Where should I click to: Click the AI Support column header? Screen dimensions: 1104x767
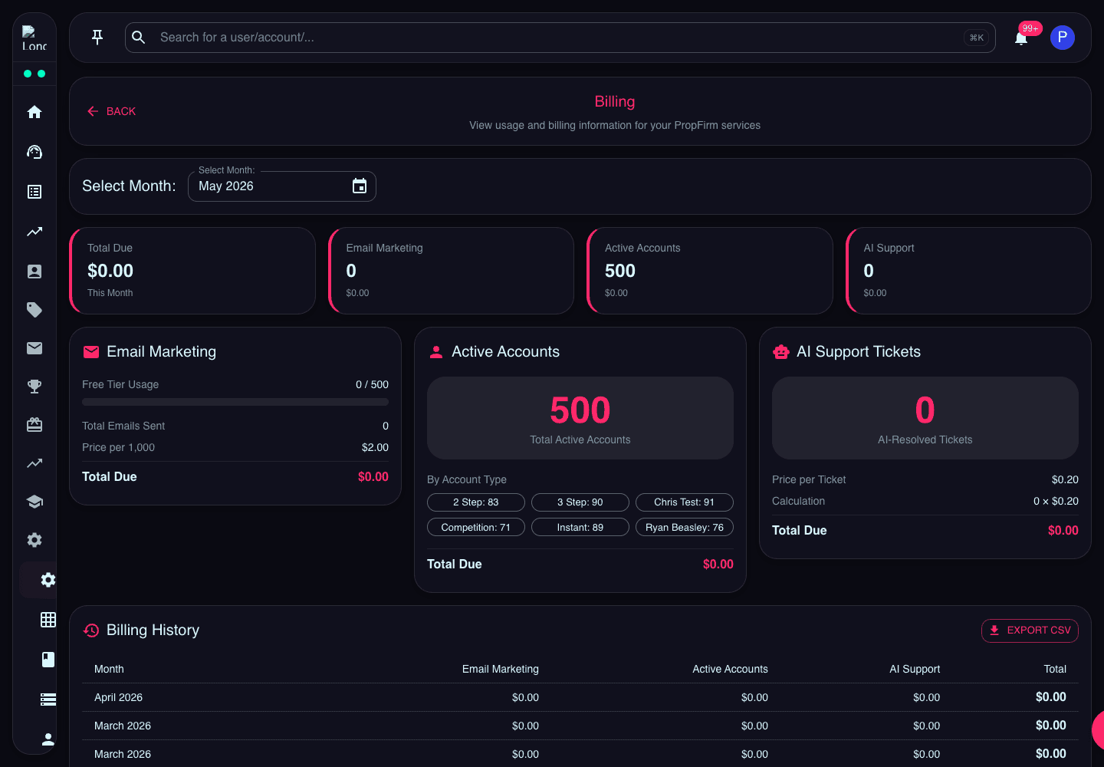pyautogui.click(x=915, y=670)
